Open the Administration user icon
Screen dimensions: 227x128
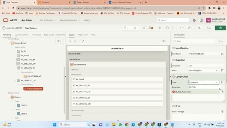pos(194,20)
